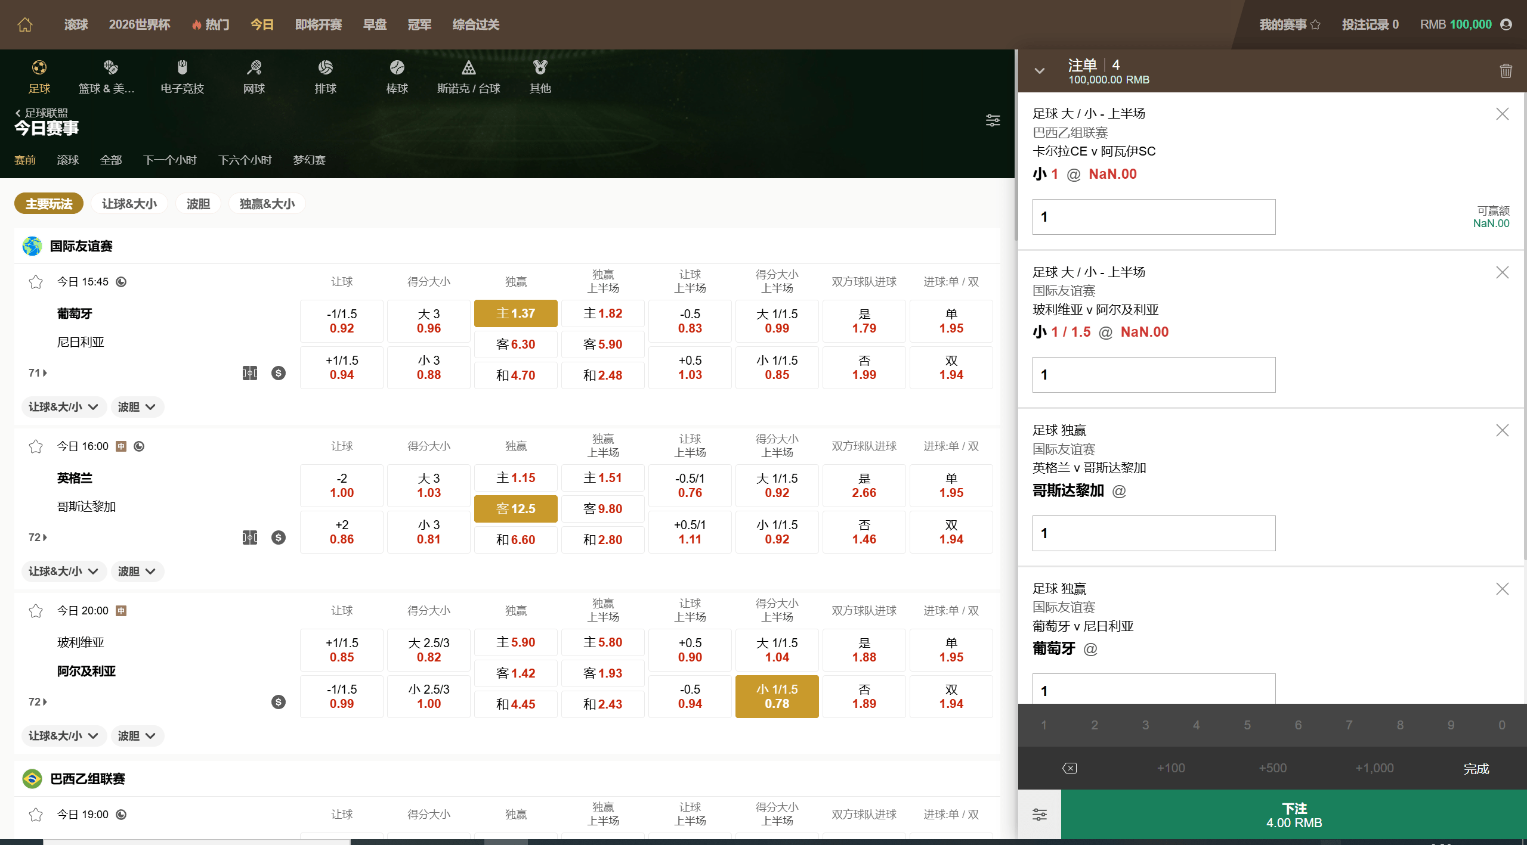Open the 早盘 top menu item
This screenshot has width=1527, height=845.
pyautogui.click(x=375, y=24)
